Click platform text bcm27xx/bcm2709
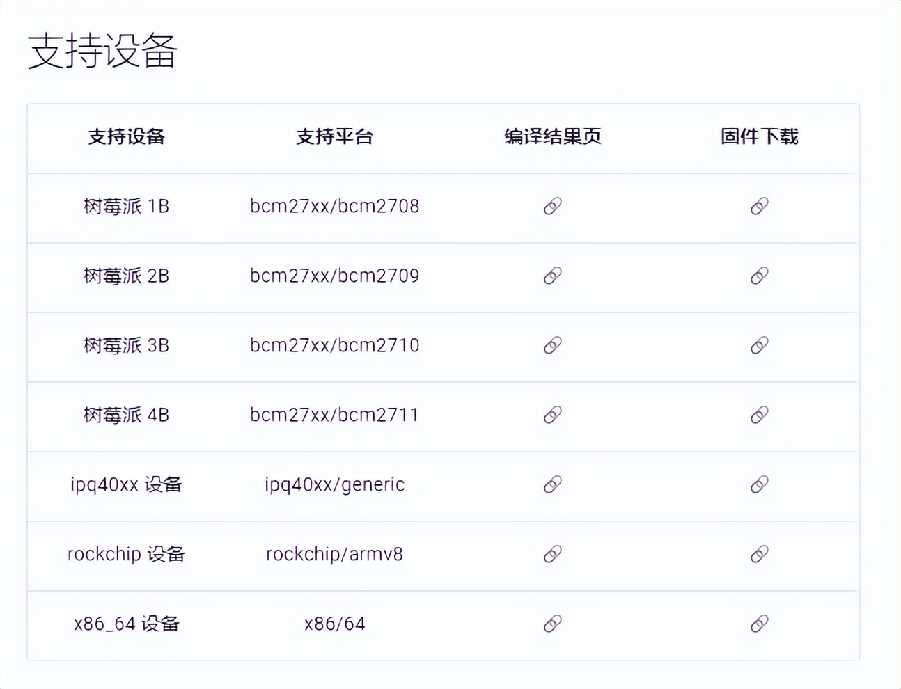The height and width of the screenshot is (689, 901). pyautogui.click(x=335, y=276)
